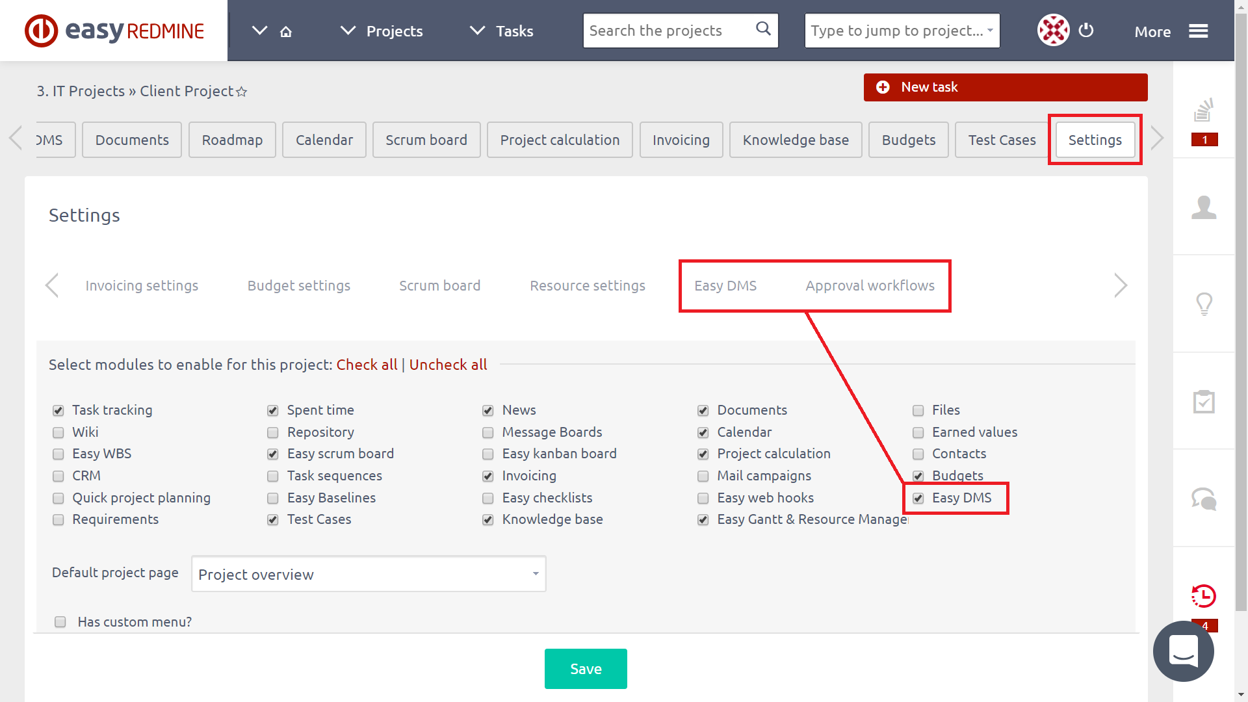Image resolution: width=1248 pixels, height=702 pixels.
Task: Open the user avatar icon
Action: point(1053,30)
